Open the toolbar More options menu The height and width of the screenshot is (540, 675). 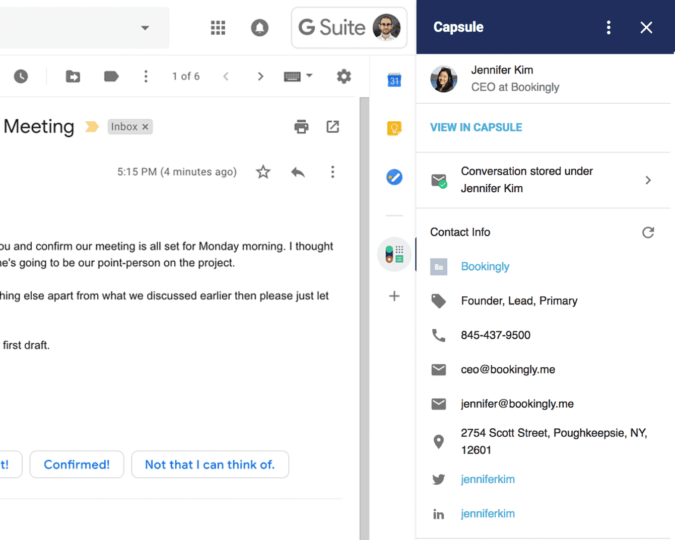pos(146,76)
